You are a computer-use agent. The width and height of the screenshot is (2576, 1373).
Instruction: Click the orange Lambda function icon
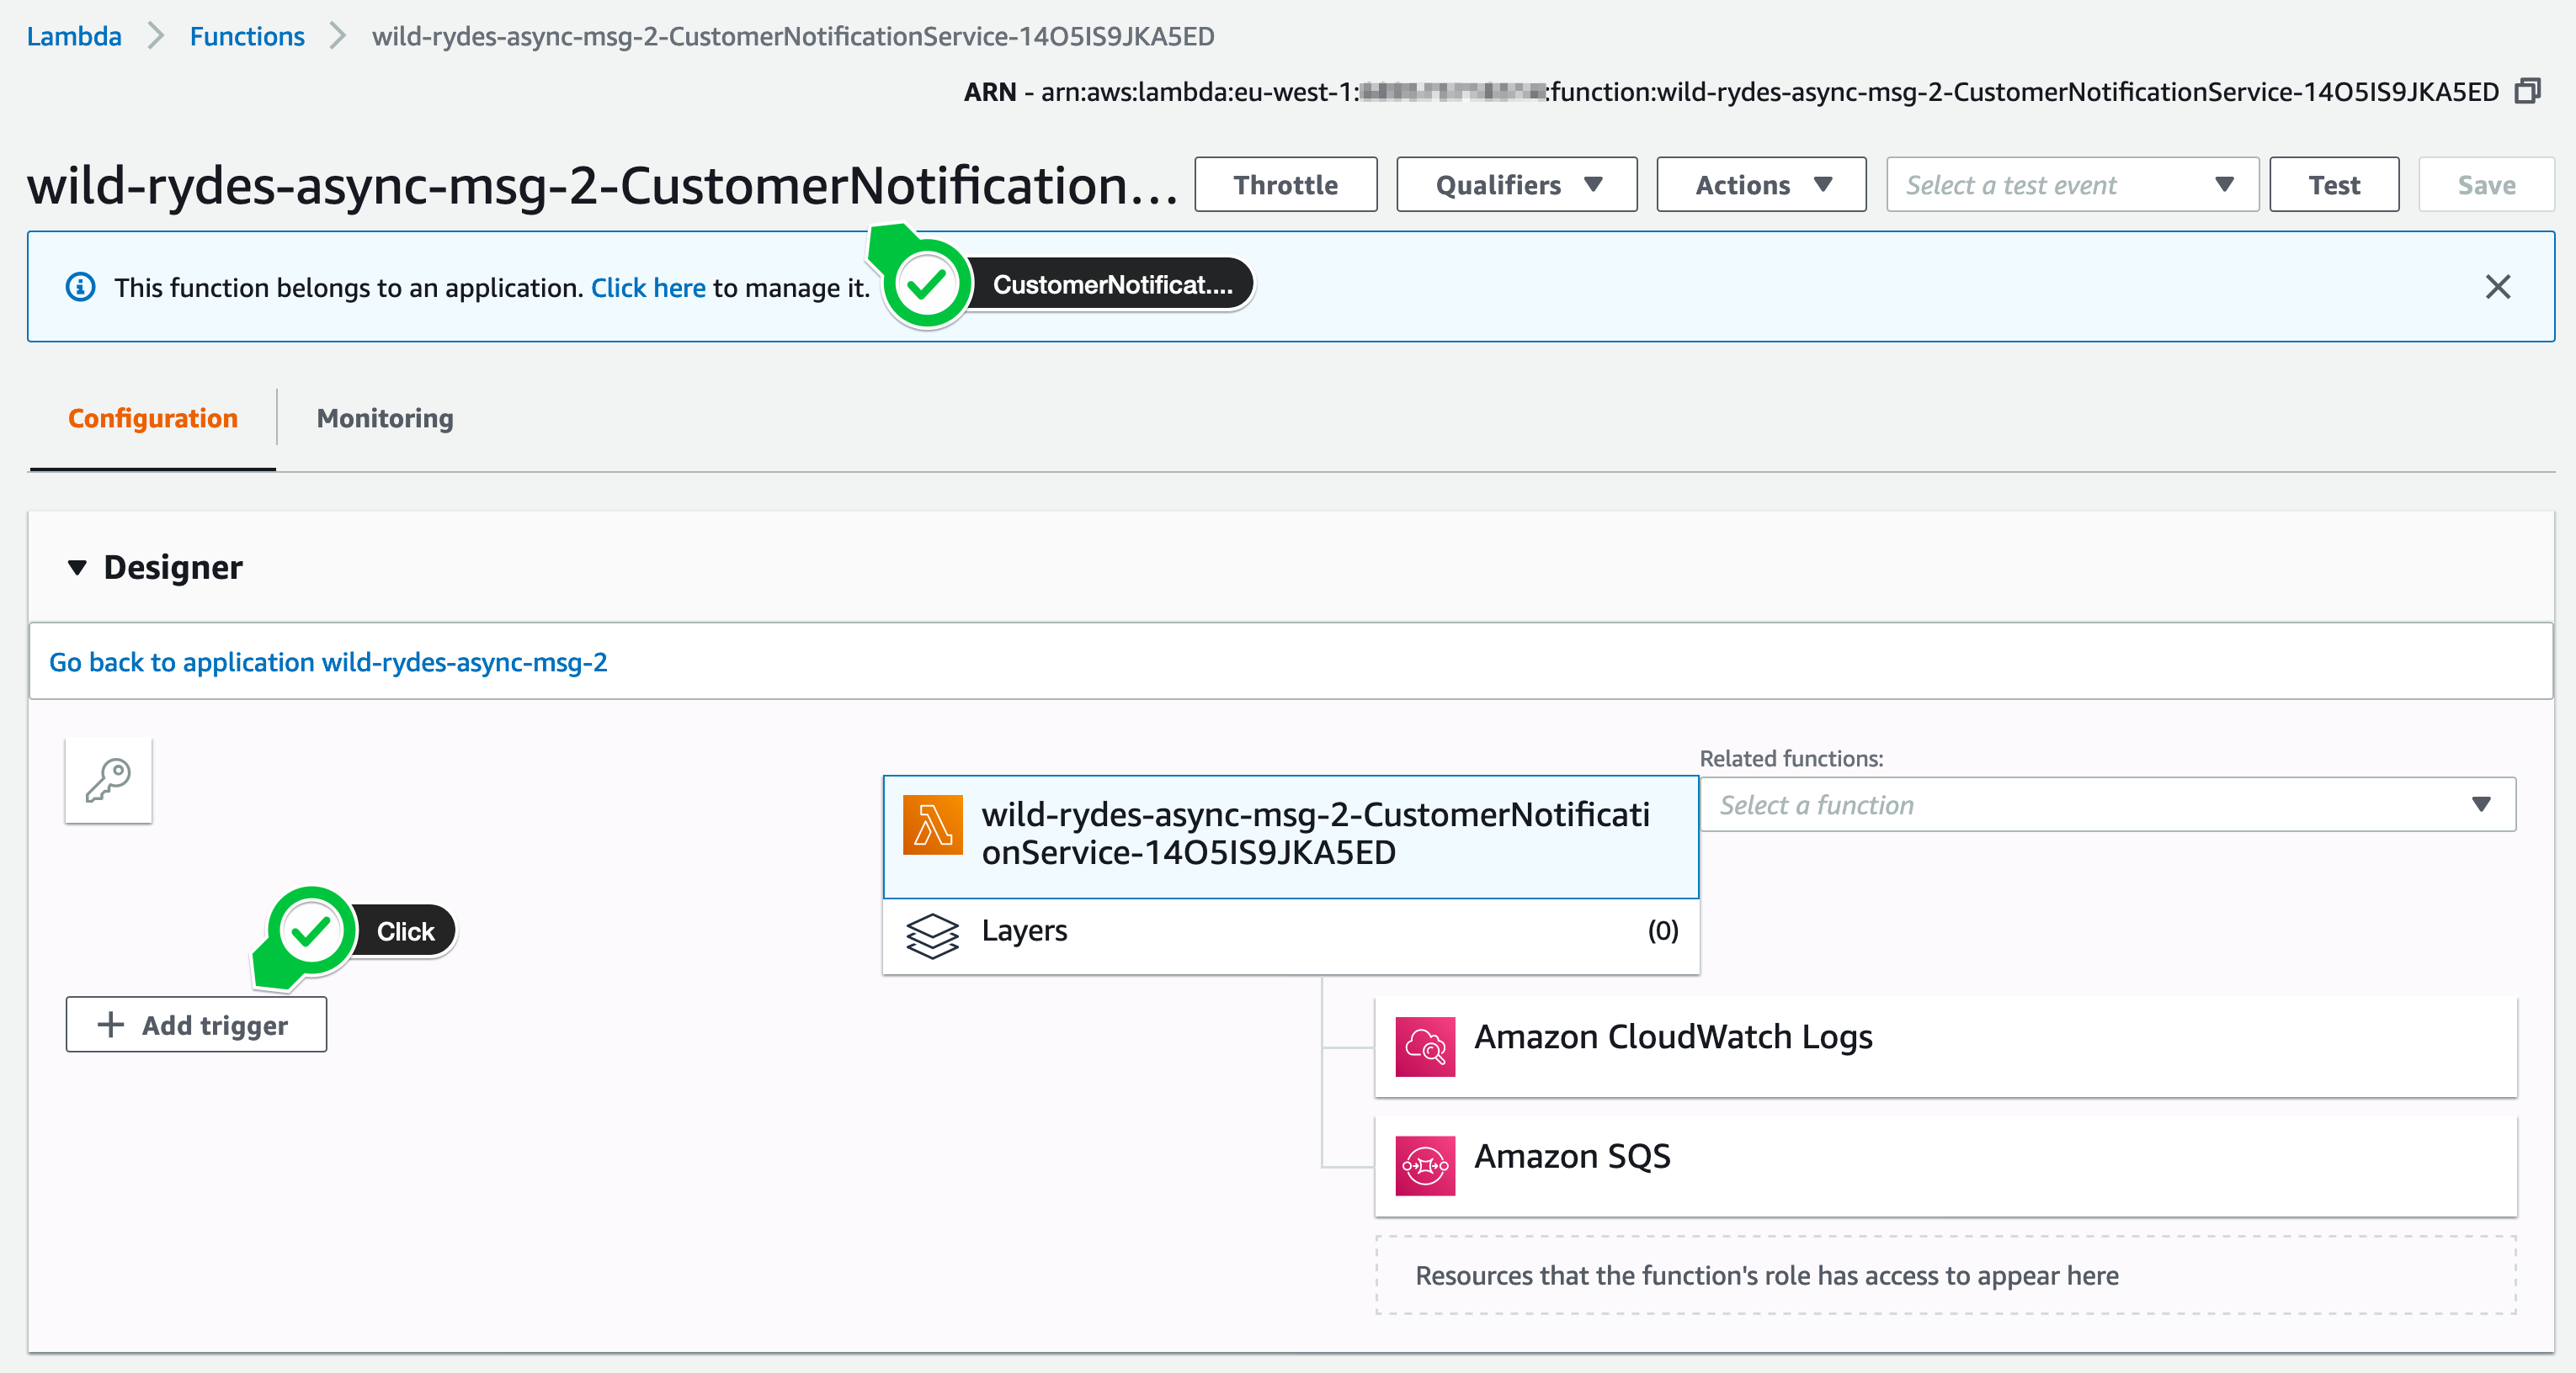pos(932,825)
